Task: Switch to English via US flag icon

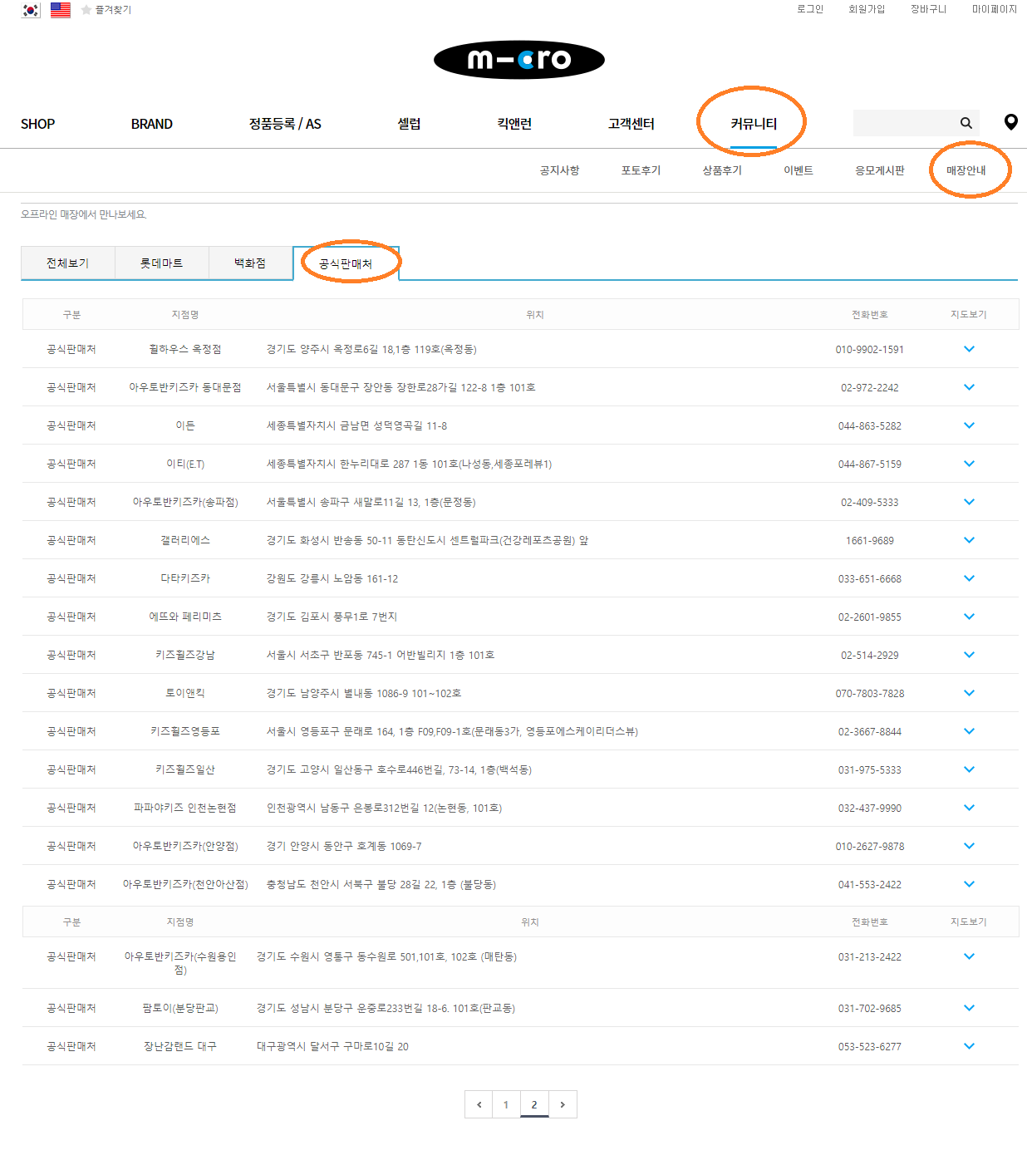Action: pos(61,10)
